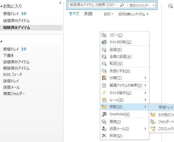
Task: Expand the 移動(M) submenu arrow
Action: pos(146,107)
